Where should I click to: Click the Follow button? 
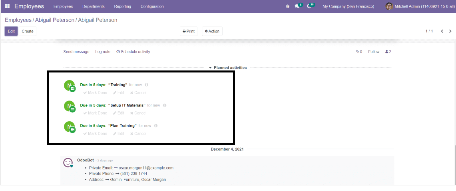(x=374, y=52)
